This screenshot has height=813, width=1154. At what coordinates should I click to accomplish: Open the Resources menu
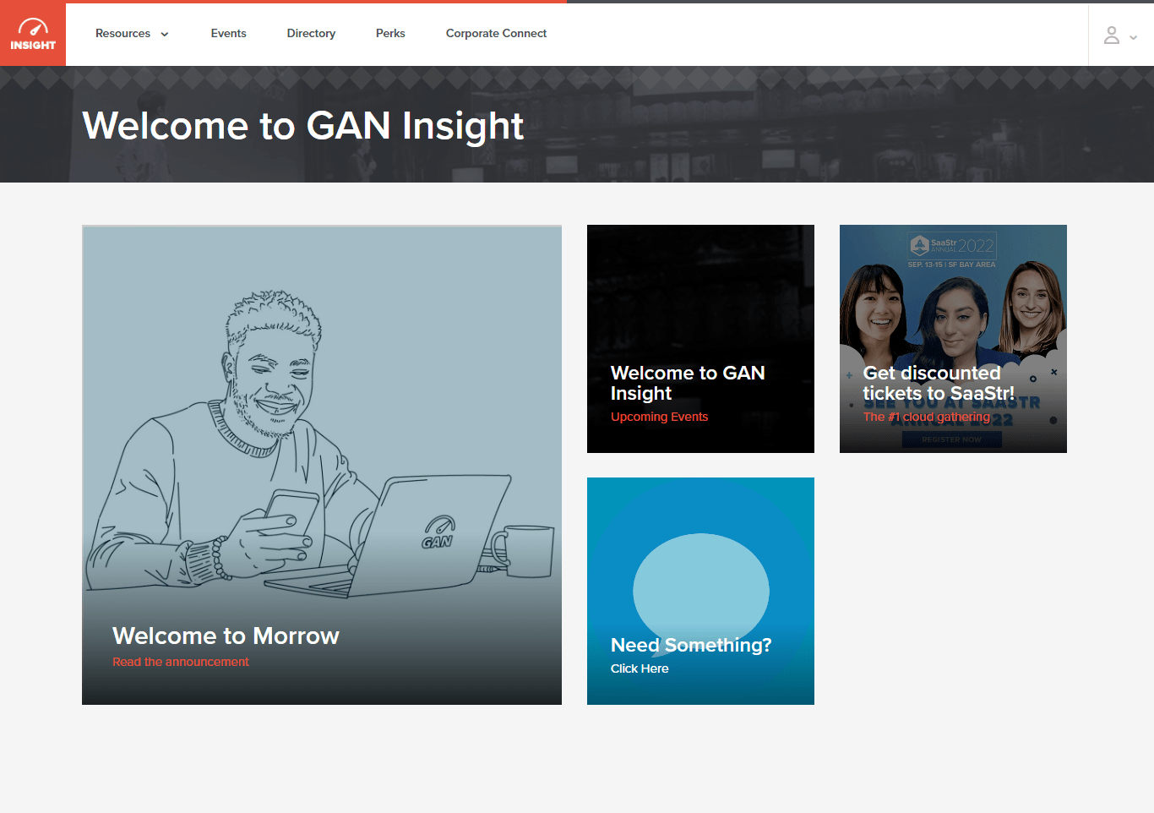coord(123,34)
